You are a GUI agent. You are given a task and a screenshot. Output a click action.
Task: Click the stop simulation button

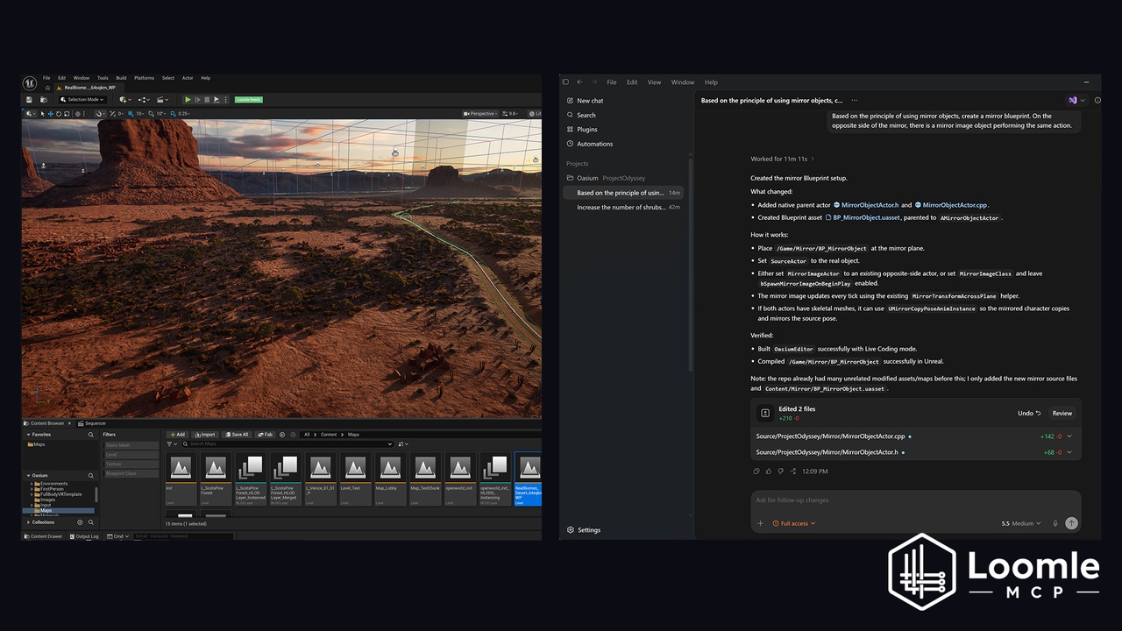click(207, 100)
